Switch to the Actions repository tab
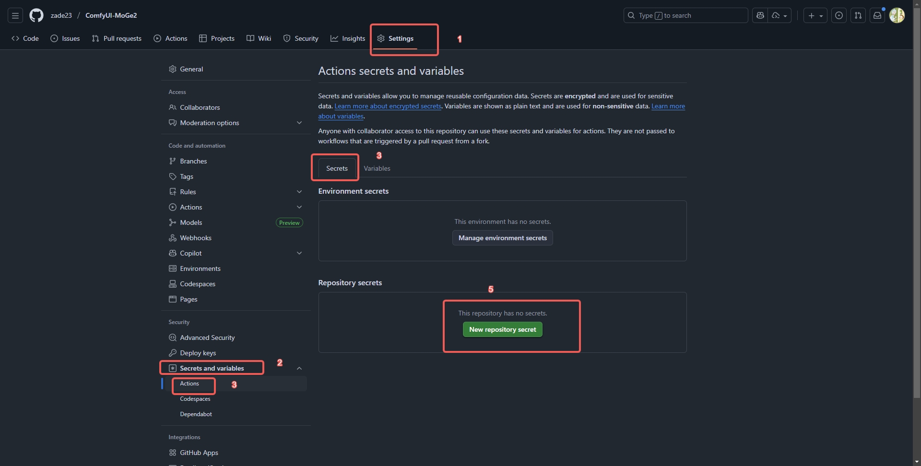 click(170, 38)
